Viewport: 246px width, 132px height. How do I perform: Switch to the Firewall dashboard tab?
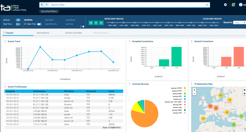[x=9, y=33]
